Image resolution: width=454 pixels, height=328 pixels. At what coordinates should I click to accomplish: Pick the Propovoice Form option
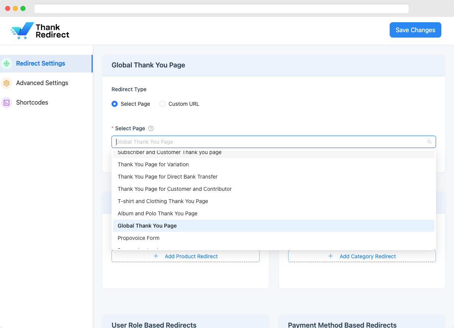(138, 238)
